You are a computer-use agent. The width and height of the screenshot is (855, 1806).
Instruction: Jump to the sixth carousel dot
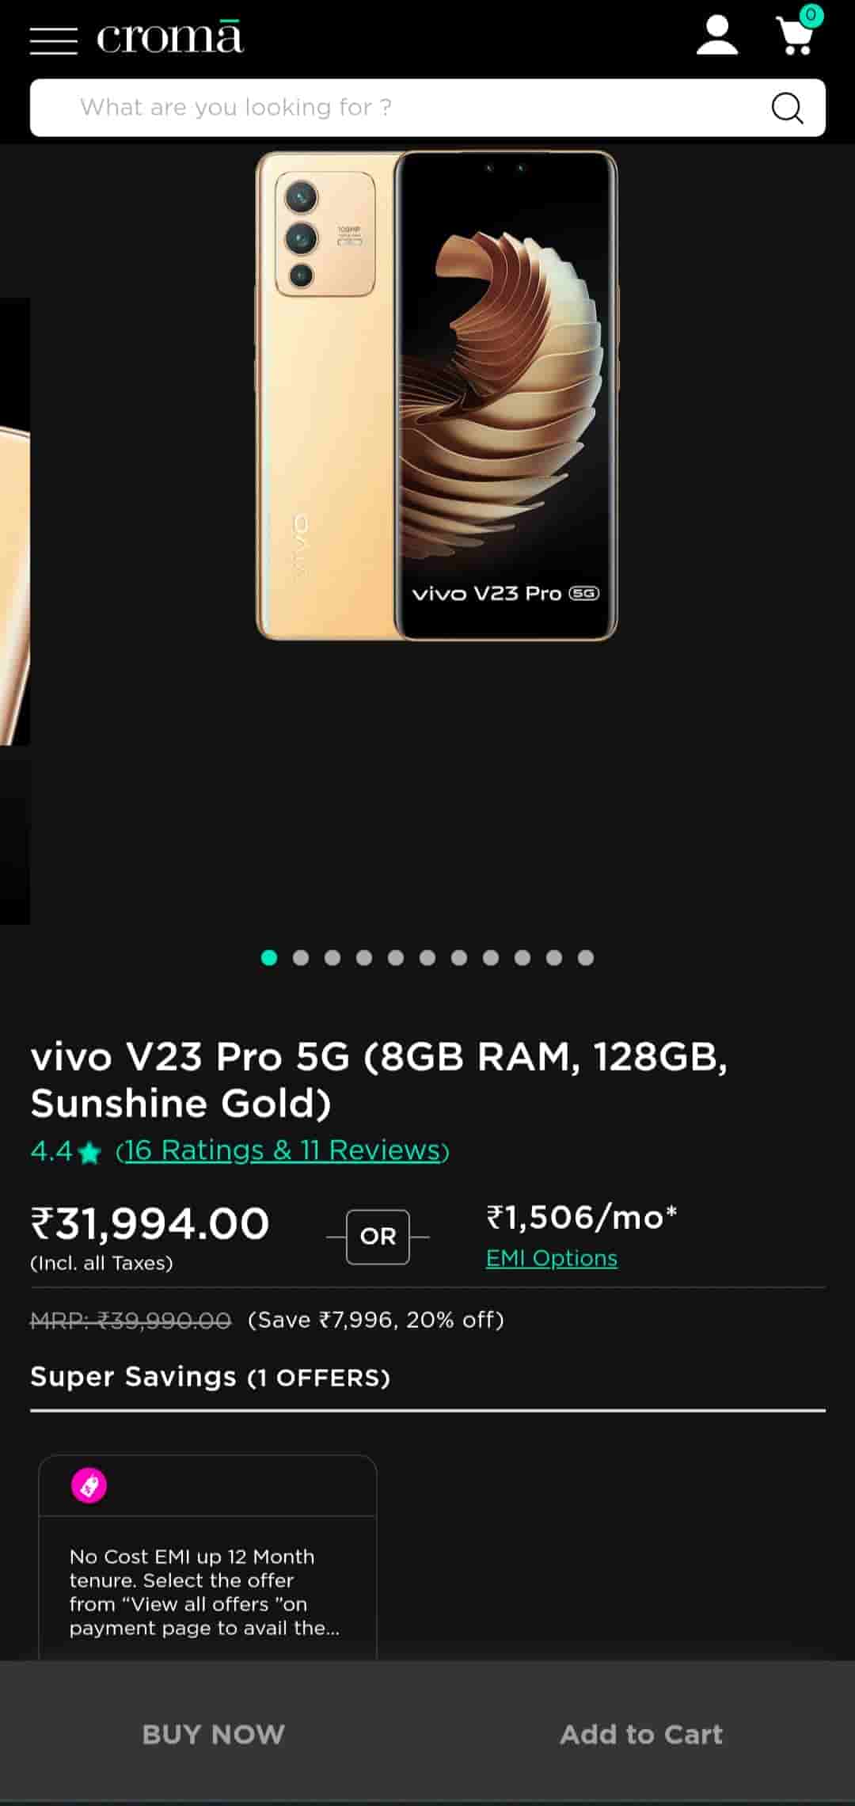click(427, 958)
